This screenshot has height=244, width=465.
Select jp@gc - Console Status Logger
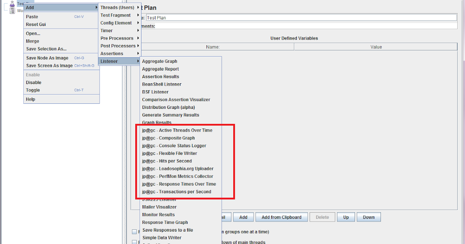[x=181, y=146]
